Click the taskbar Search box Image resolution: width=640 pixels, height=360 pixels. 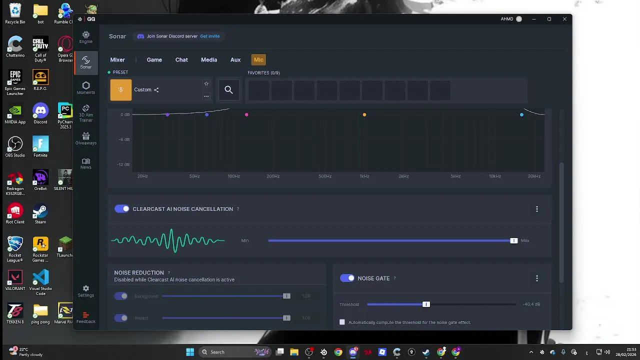[x=235, y=352]
